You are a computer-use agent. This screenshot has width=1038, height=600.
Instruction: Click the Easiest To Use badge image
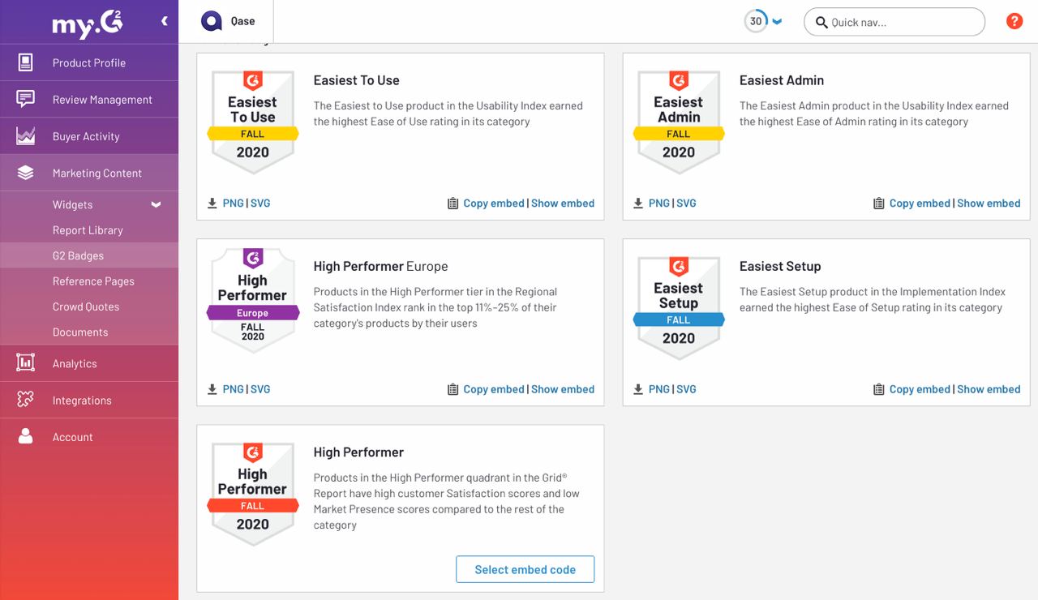pos(252,122)
